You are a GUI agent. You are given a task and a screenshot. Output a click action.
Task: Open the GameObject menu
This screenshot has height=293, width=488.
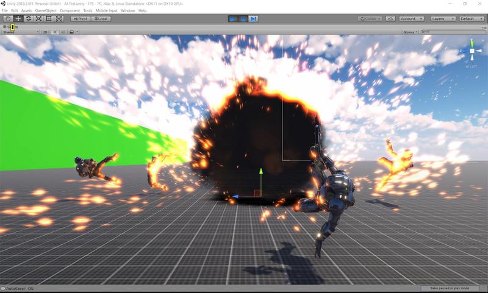tap(46, 10)
